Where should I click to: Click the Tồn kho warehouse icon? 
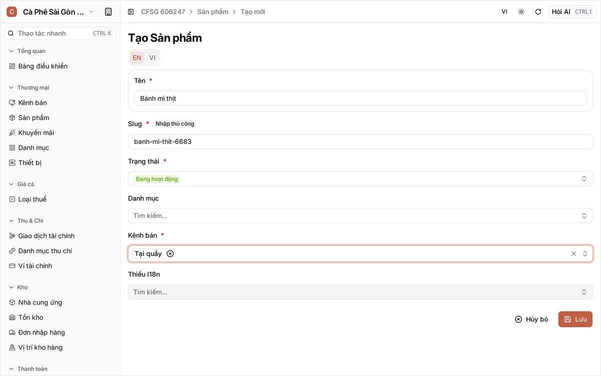click(12, 317)
